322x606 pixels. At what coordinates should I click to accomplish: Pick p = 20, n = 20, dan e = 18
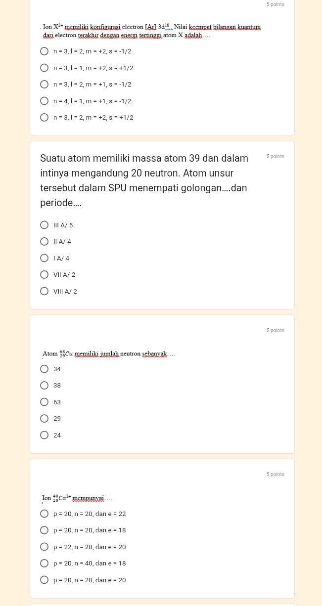tap(44, 530)
